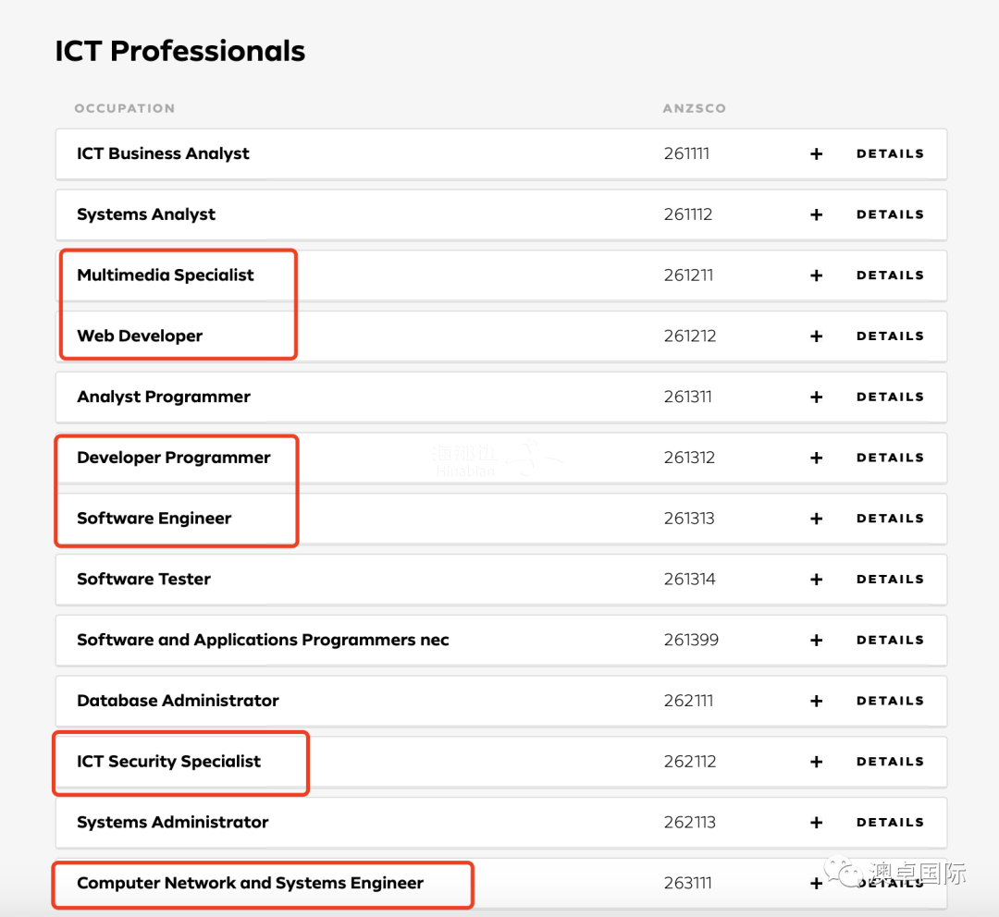
Task: Open the Multimedia Specialist occupation entry
Action: (x=501, y=275)
